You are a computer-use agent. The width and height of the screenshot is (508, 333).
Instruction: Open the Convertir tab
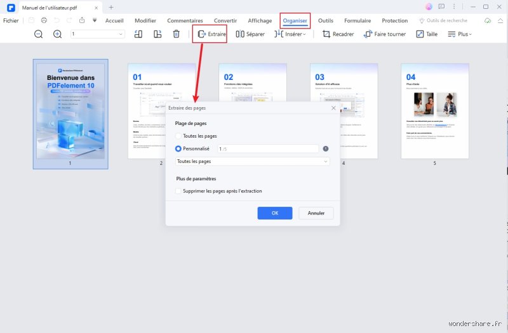[225, 20]
